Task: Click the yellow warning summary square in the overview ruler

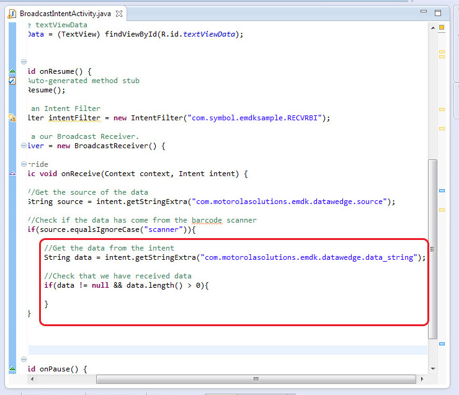Action: point(442,27)
